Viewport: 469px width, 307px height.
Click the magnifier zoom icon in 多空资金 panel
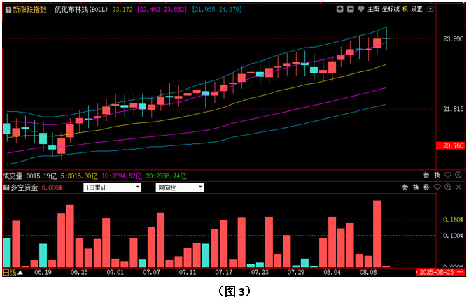pos(448,187)
